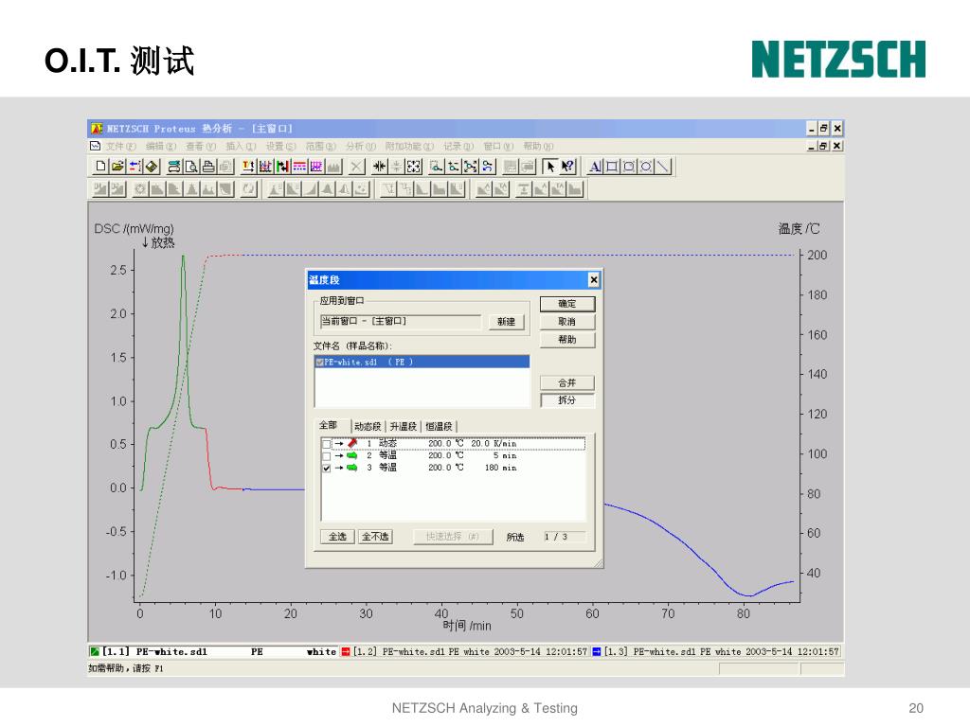Click the 全选 button
The width and height of the screenshot is (970, 727).
point(338,537)
